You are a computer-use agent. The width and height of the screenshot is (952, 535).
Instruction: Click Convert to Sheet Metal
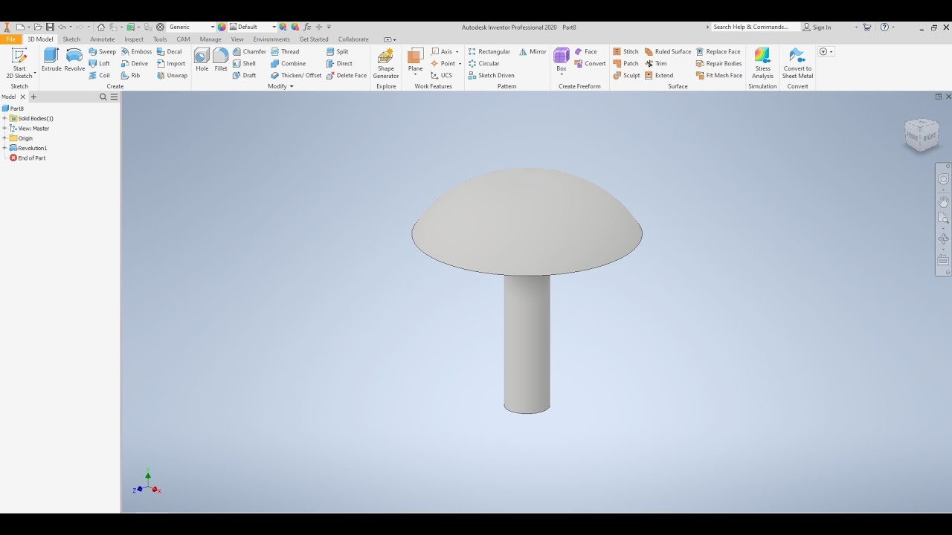click(x=797, y=64)
